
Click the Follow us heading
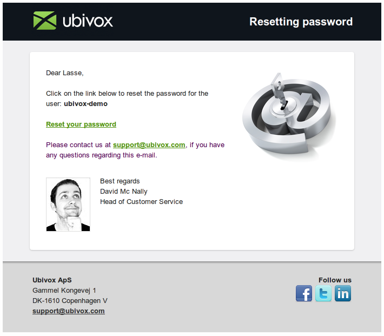335,280
